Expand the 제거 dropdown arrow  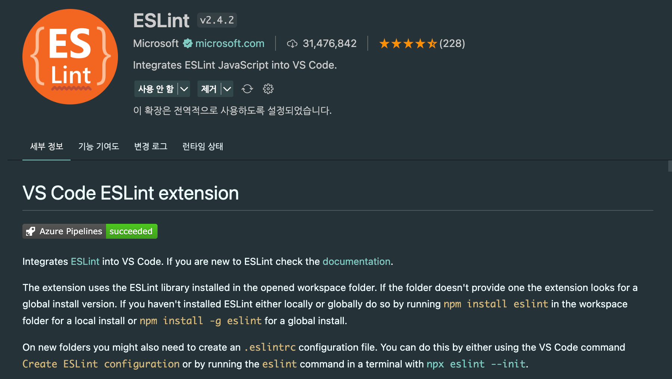coord(227,89)
